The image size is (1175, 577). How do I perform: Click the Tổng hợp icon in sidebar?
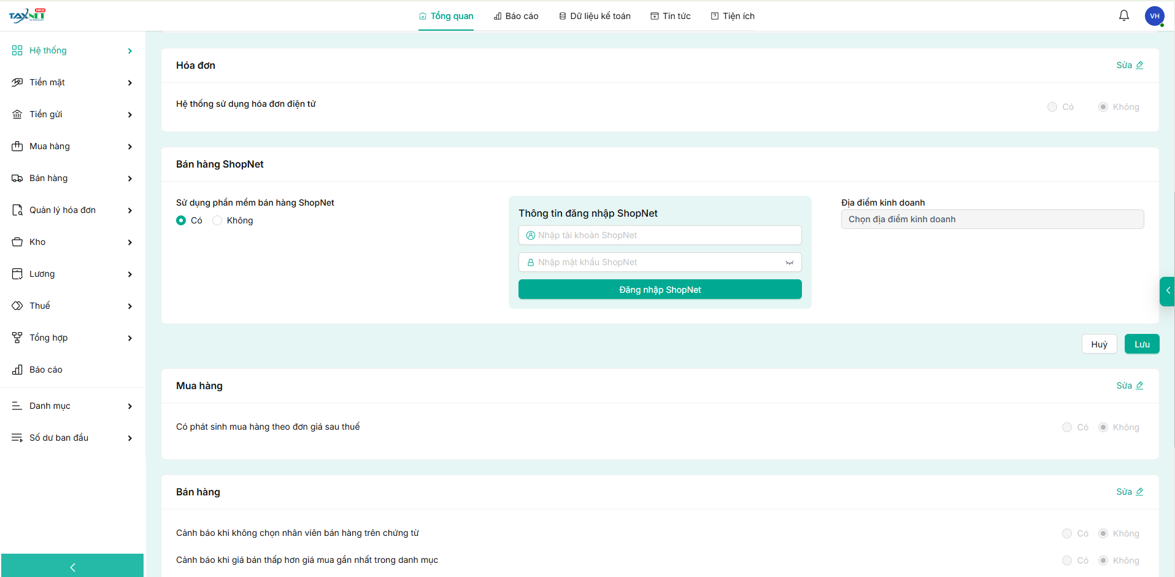[x=17, y=338]
